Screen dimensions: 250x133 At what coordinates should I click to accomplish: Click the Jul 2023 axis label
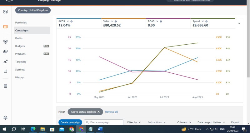(x=164, y=97)
